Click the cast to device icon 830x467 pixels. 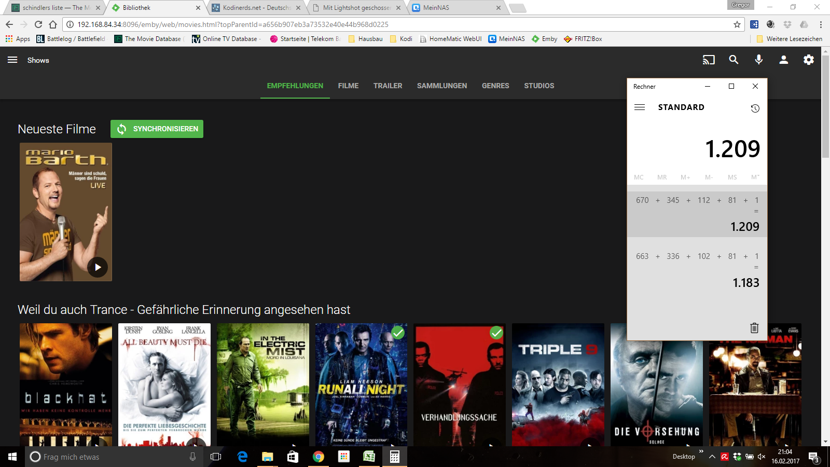709,60
